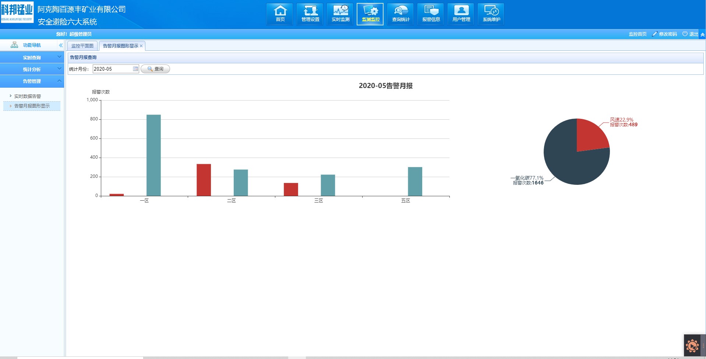Open 管理设置 management settings icon
Screen dimensions: 706x359
coord(310,14)
